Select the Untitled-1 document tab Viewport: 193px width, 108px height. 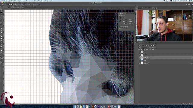14,7
